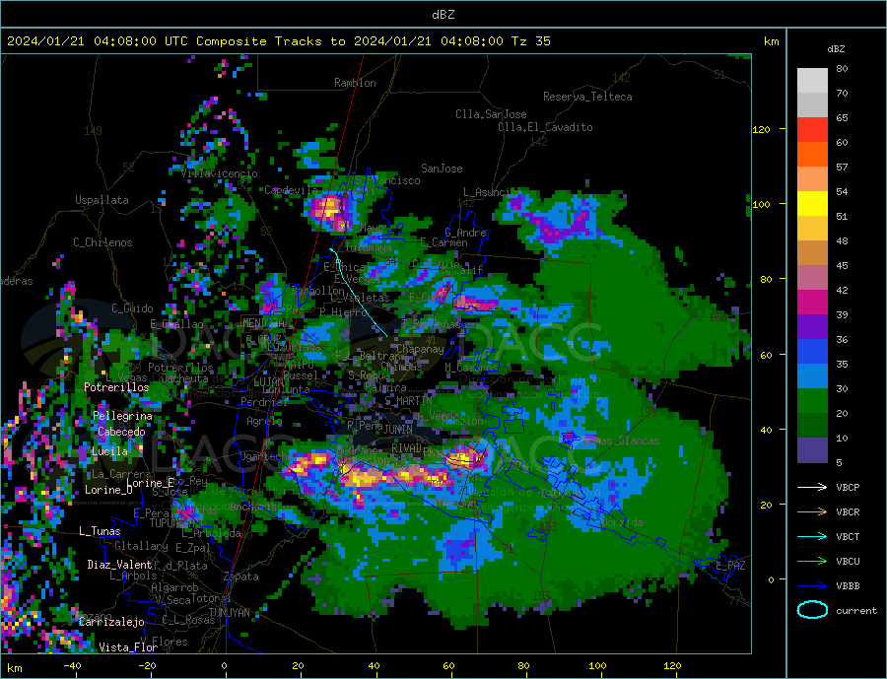Image resolution: width=887 pixels, height=679 pixels.
Task: Click the 'dBZ' heading above the color scale
Action: pyautogui.click(x=836, y=49)
